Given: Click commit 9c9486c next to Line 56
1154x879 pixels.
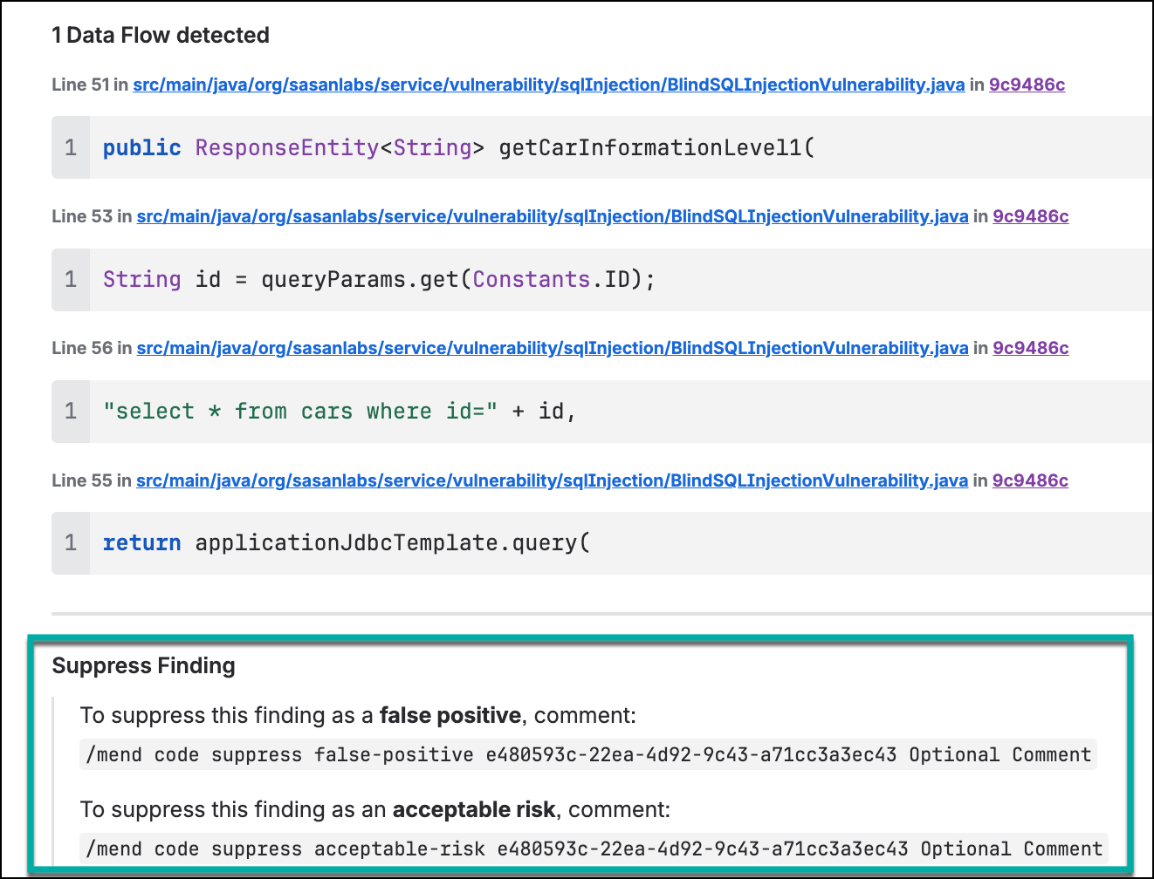Looking at the screenshot, I should tap(1030, 348).
